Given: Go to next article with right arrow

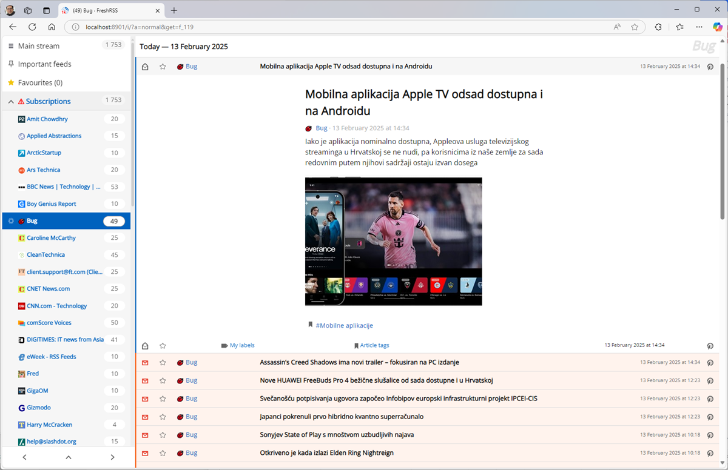Looking at the screenshot, I should pos(112,457).
